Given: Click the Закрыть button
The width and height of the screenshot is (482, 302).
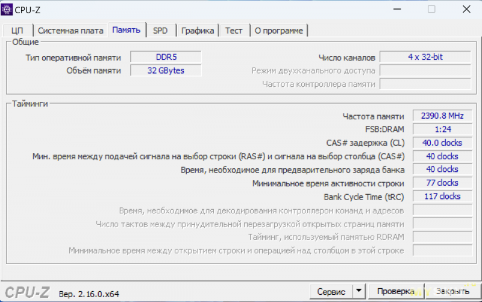Looking at the screenshot, I should click(x=453, y=291).
